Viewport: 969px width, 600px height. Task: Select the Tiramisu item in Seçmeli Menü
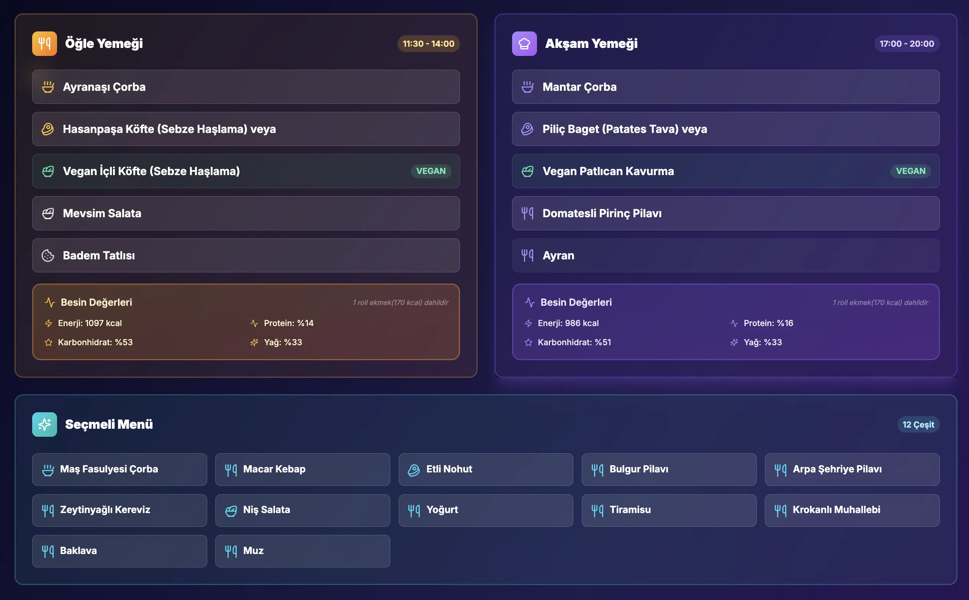coord(669,510)
